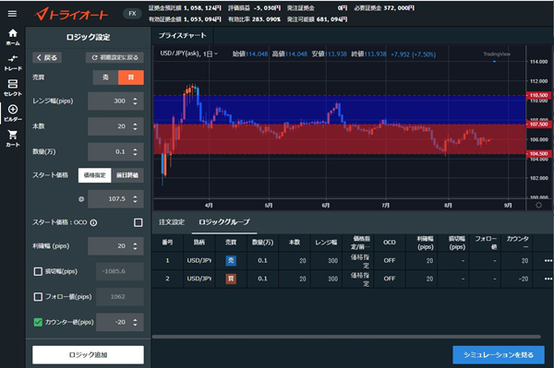Click the トライオート logo

point(71,14)
